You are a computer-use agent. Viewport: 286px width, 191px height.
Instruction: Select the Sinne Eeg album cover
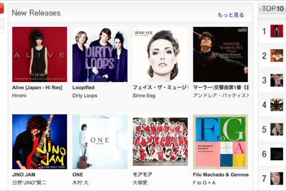click(160, 54)
